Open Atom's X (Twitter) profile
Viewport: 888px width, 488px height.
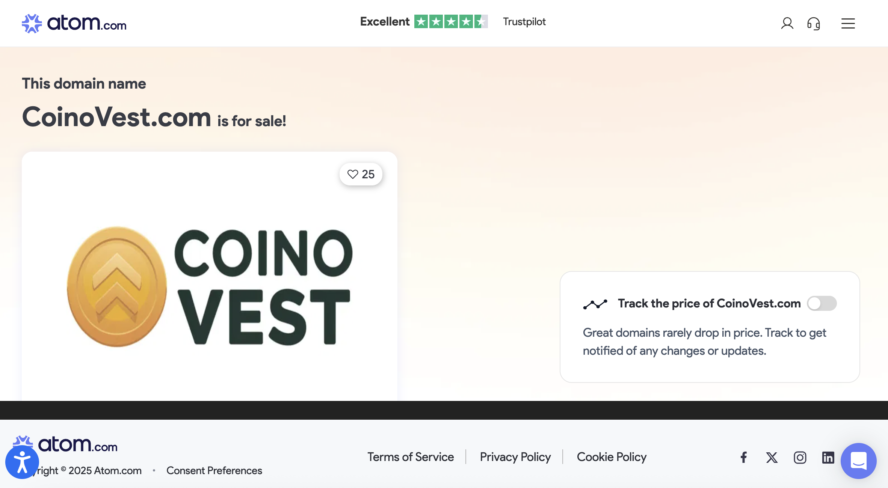772,457
